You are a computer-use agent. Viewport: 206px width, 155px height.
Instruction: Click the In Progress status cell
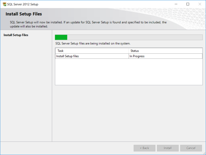137,56
